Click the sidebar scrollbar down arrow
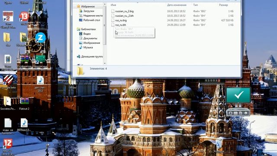This screenshot has width=277, height=156. [x=105, y=63]
